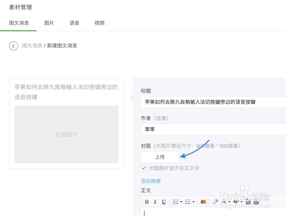286x216 pixels.
Task: Open the 添加摘要 link
Action: 151,181
